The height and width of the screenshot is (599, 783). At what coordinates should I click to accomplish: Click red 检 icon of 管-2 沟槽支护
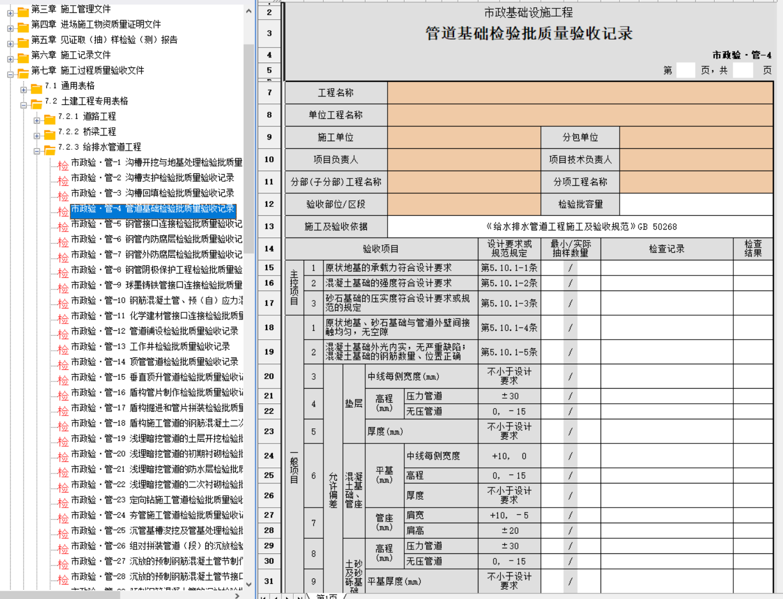point(63,180)
